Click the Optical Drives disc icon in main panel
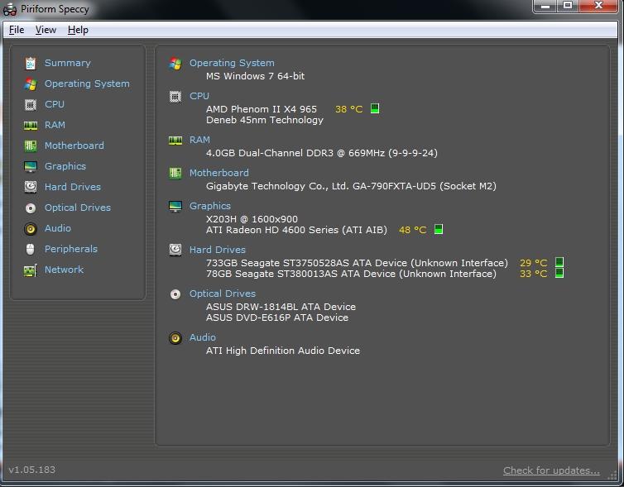Viewport: 624px width, 487px height. 175,294
